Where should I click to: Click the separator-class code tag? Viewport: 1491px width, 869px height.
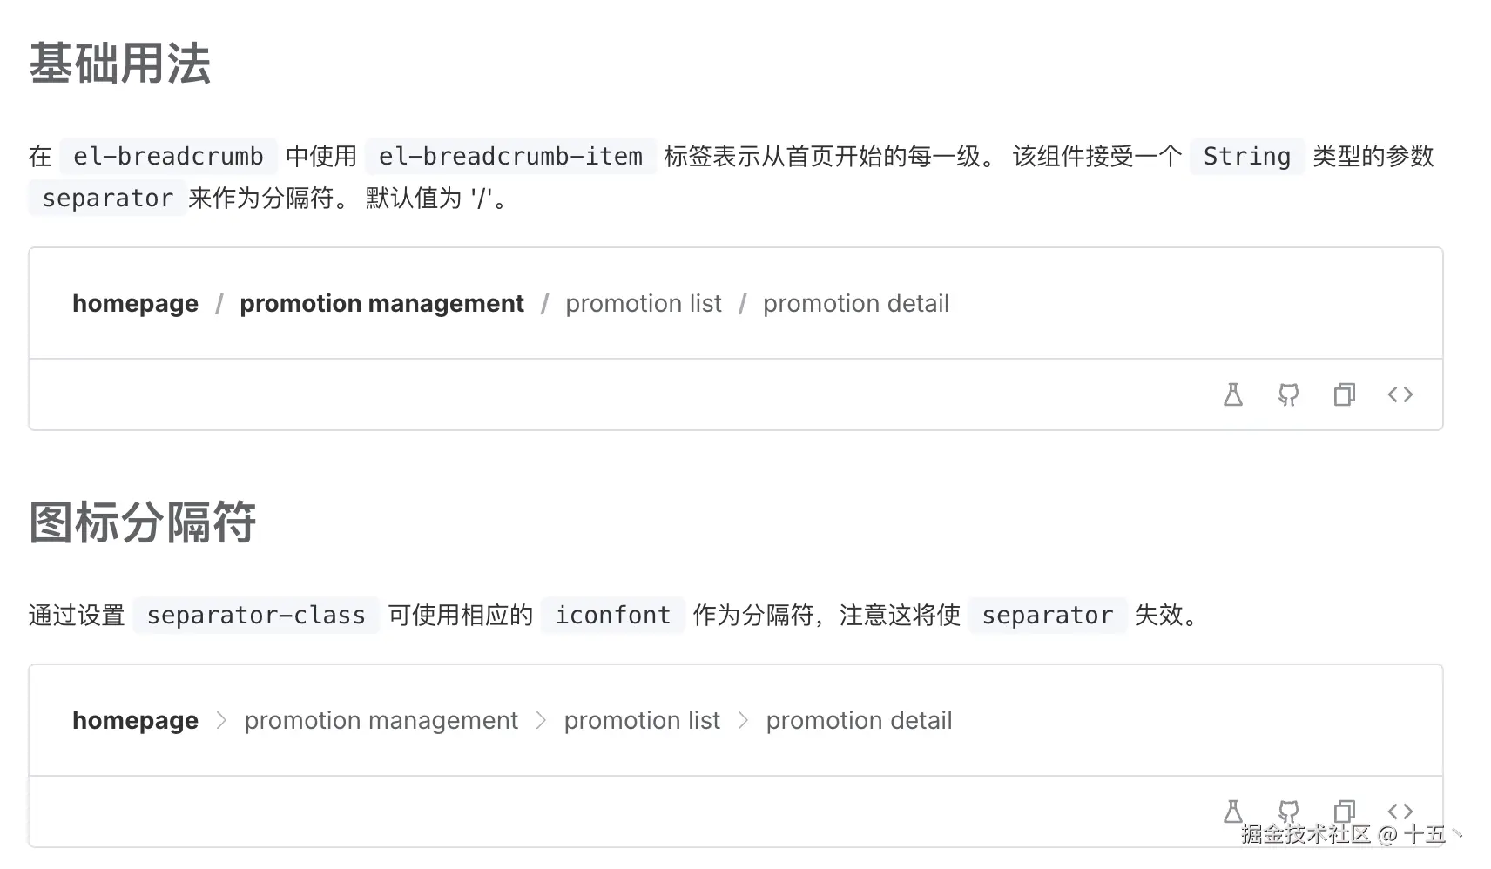(x=256, y=616)
